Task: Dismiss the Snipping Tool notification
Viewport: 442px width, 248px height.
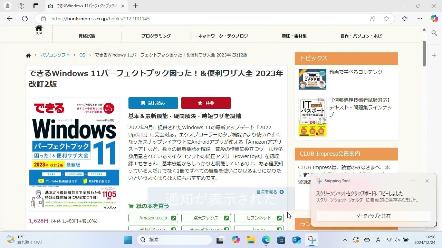Action: coord(427,181)
